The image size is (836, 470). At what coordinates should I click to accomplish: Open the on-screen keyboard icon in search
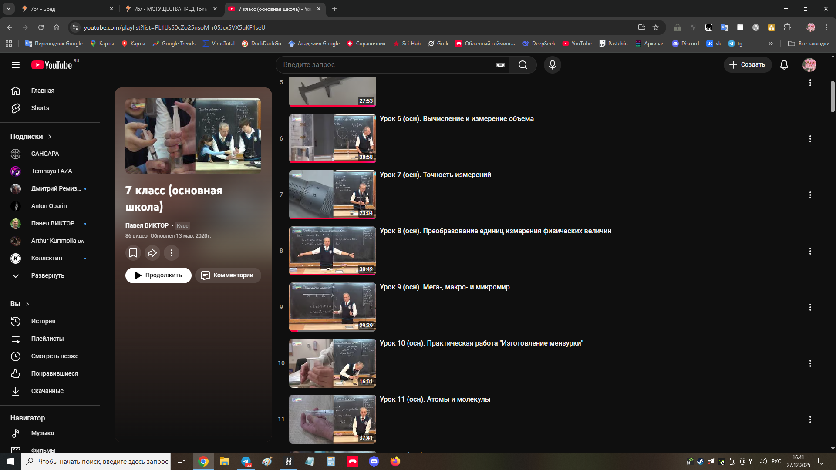[500, 65]
